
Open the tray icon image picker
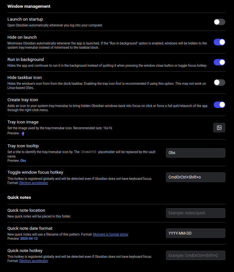[219, 128]
